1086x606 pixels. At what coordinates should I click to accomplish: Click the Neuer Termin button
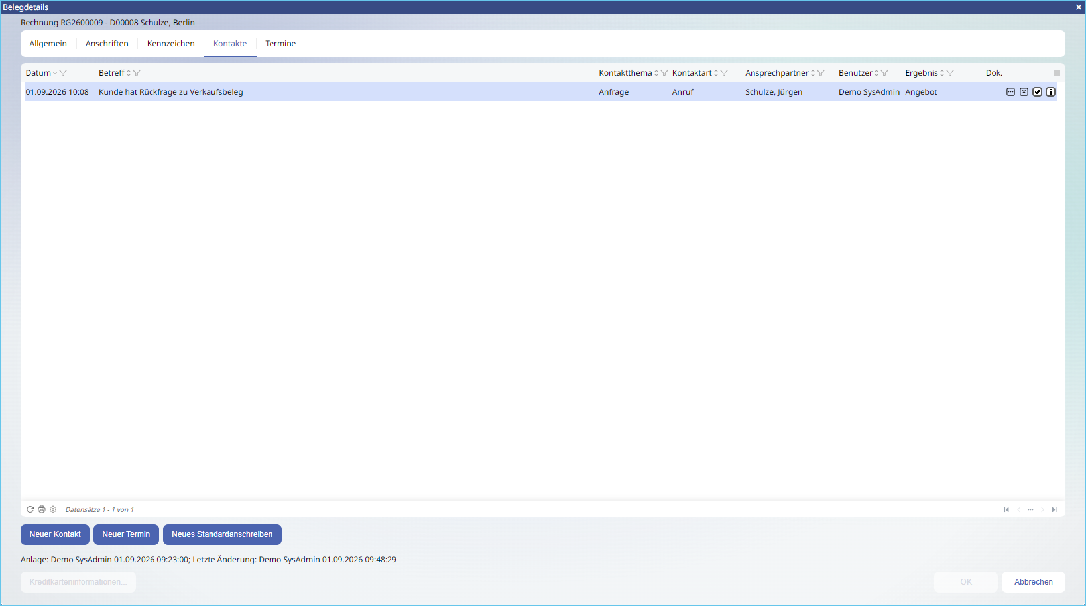click(x=126, y=534)
